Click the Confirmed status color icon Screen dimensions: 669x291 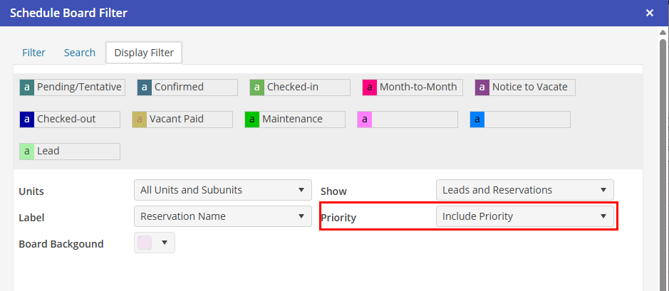pos(145,88)
